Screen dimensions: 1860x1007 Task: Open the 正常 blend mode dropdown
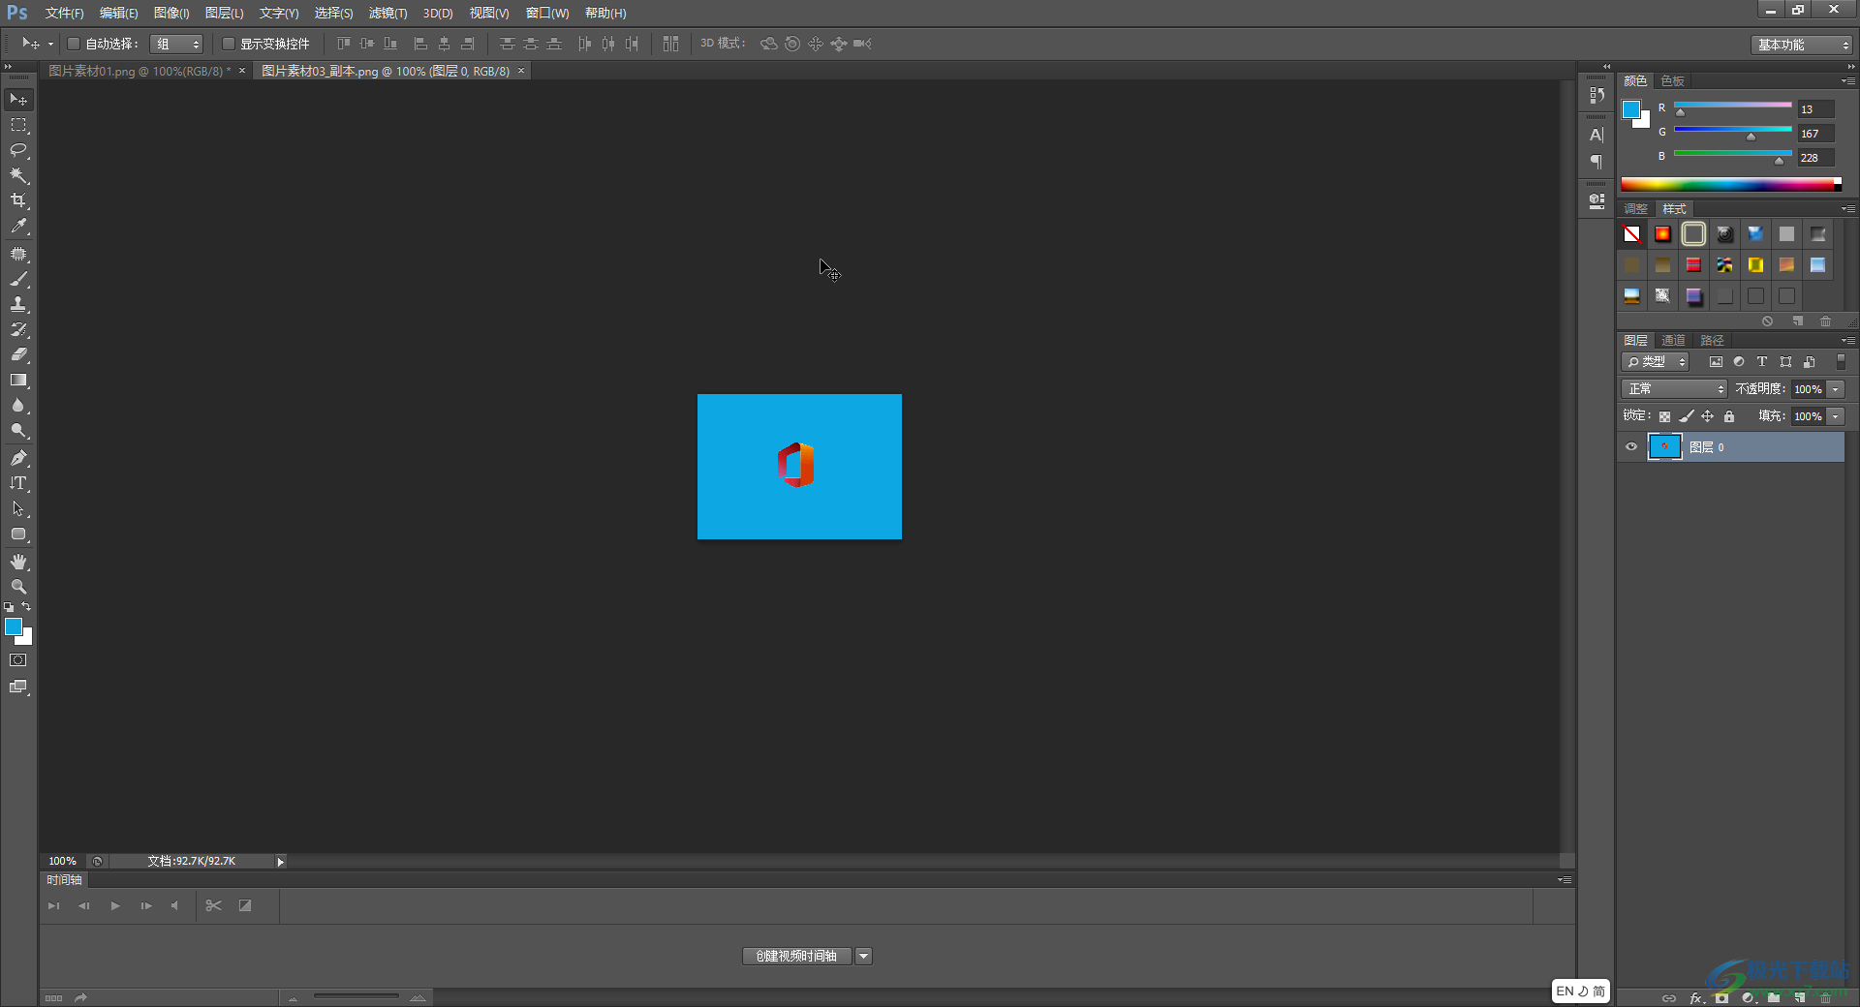click(1674, 389)
